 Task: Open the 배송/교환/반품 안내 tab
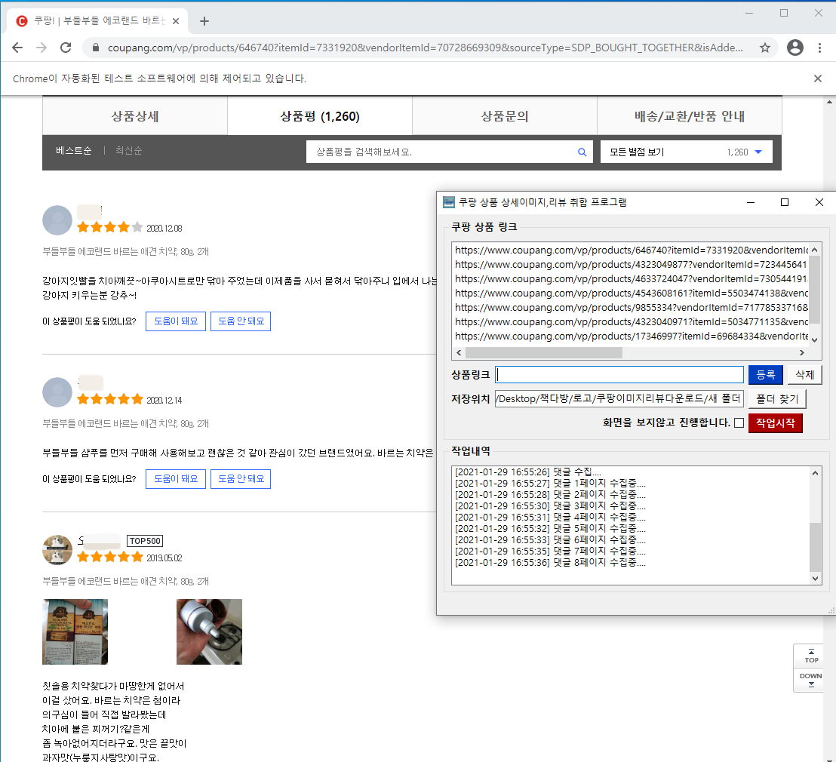click(690, 116)
